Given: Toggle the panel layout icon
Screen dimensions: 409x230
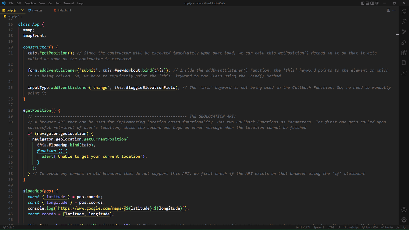Looking at the screenshot, I should (367, 3).
